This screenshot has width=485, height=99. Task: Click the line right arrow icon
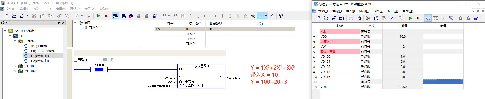pyautogui.click(x=214, y=16)
